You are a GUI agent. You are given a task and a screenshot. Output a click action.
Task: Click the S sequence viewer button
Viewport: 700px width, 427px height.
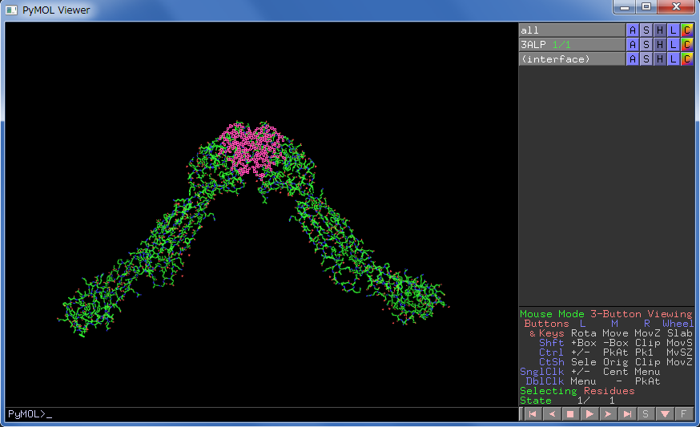(x=646, y=413)
